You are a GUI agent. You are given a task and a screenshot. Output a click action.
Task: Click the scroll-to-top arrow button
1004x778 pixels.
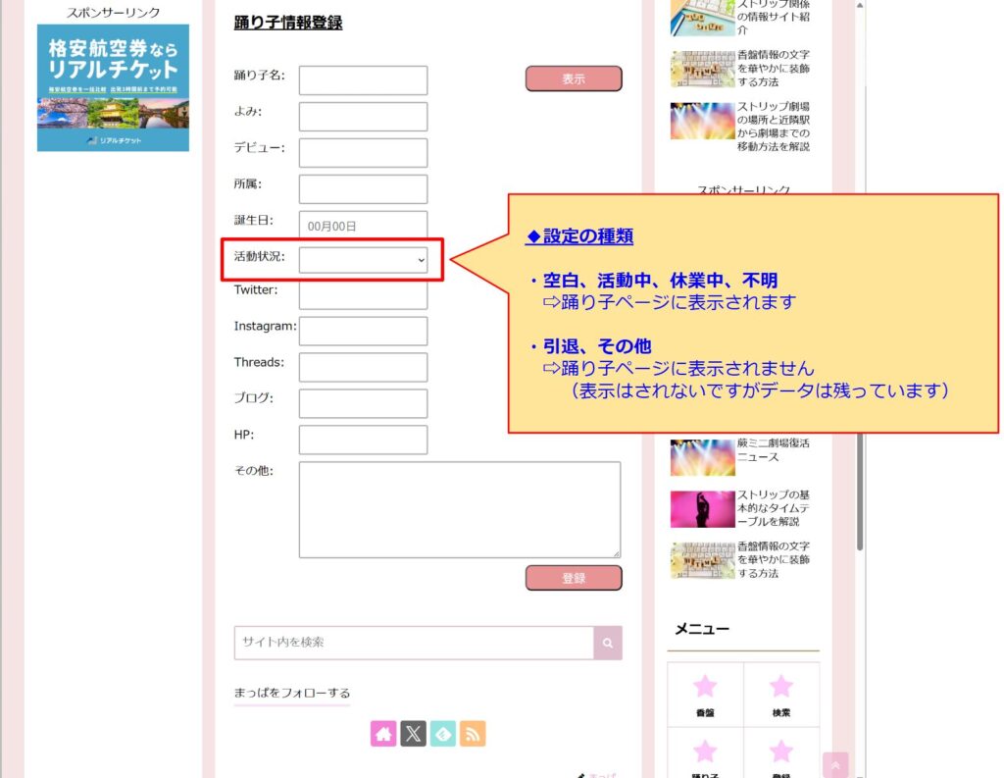point(835,764)
